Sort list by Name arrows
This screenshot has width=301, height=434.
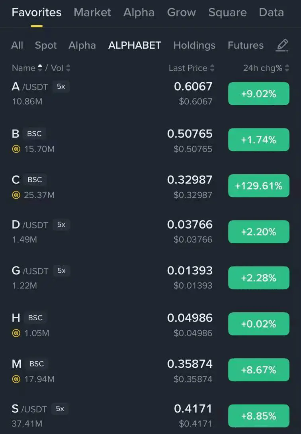40,68
